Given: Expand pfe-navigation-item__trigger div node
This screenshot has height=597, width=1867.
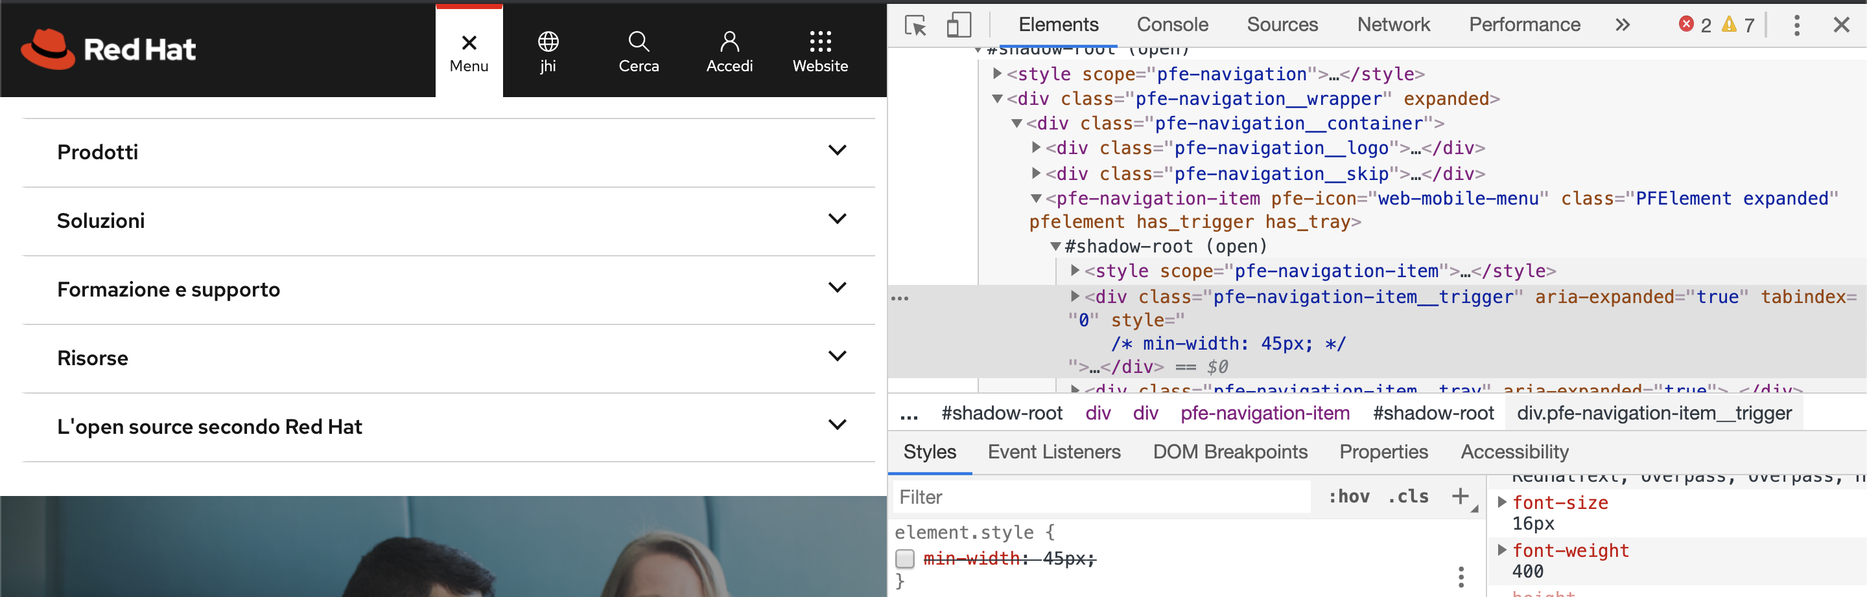Looking at the screenshot, I should 1075,296.
